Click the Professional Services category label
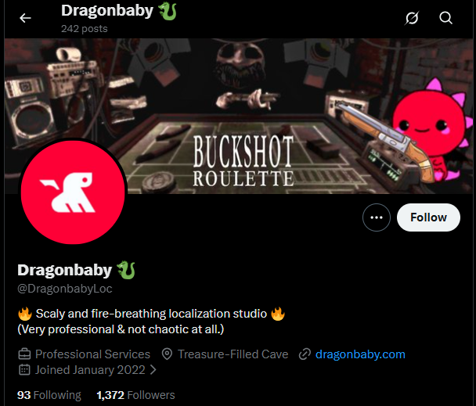 click(x=92, y=354)
